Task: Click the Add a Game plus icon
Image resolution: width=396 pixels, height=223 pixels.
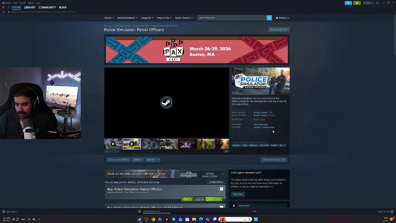Action: [x=3, y=212]
